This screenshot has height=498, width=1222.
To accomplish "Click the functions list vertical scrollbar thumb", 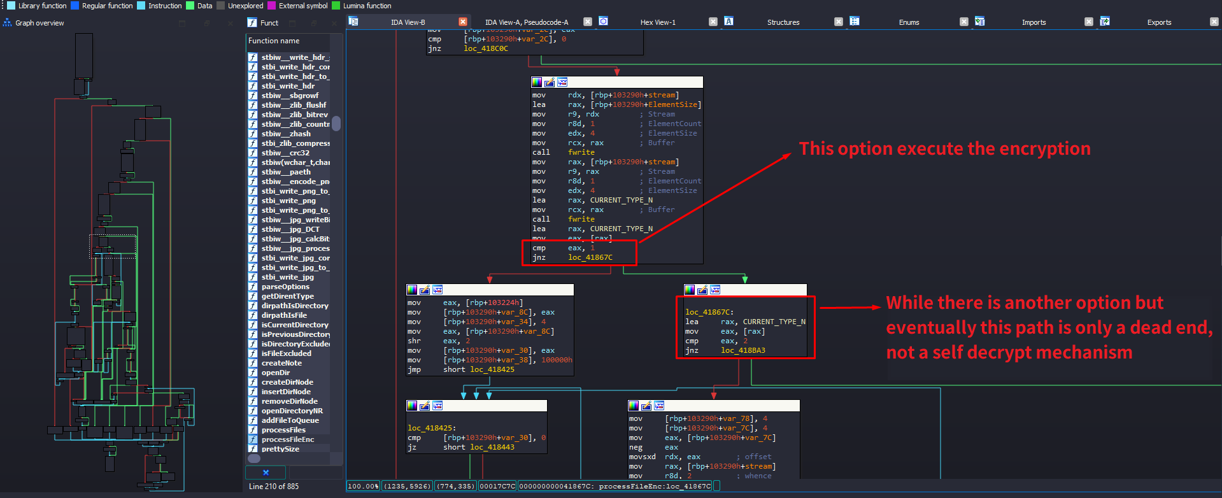I will pyautogui.click(x=336, y=123).
